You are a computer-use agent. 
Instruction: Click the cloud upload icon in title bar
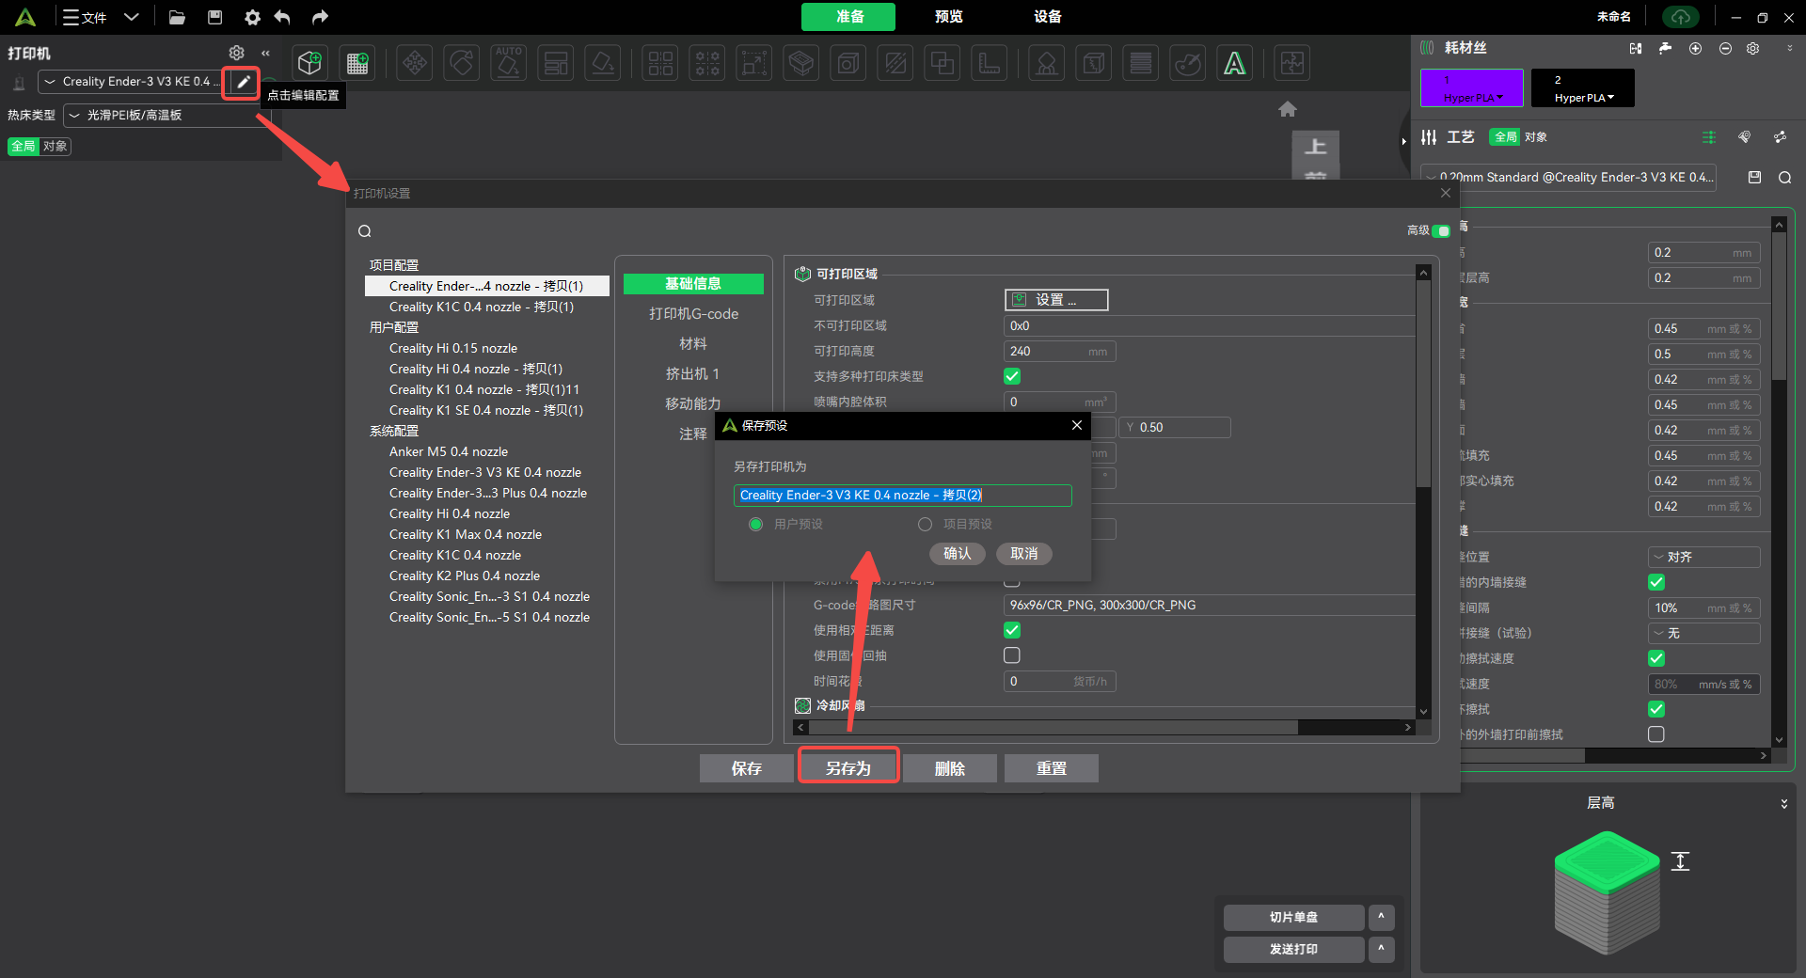(1681, 17)
